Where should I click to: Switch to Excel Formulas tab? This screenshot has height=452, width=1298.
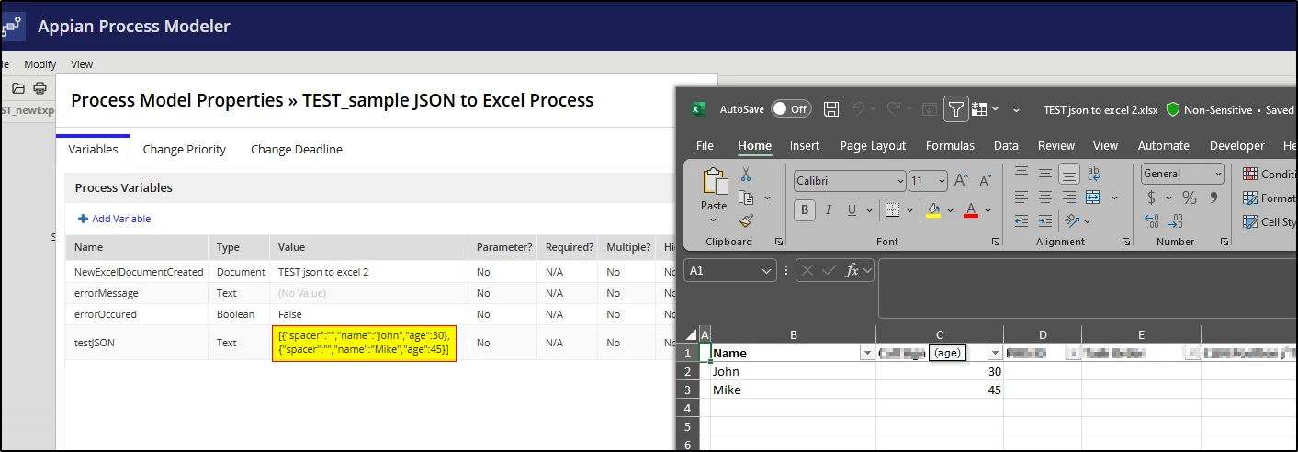pyautogui.click(x=950, y=145)
